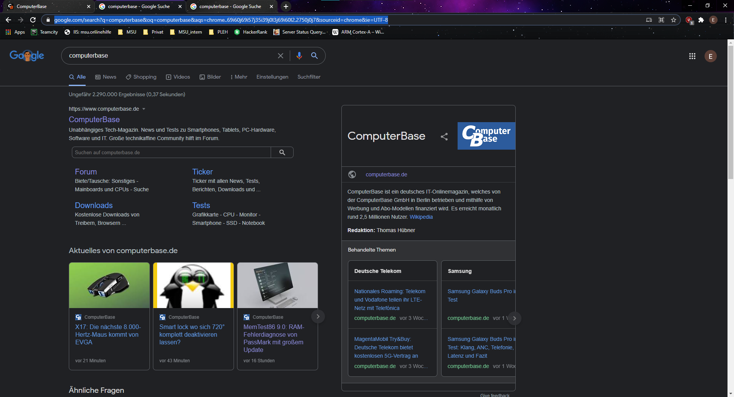View site info via the lock icon
Image resolution: width=734 pixels, height=397 pixels.
[48, 20]
